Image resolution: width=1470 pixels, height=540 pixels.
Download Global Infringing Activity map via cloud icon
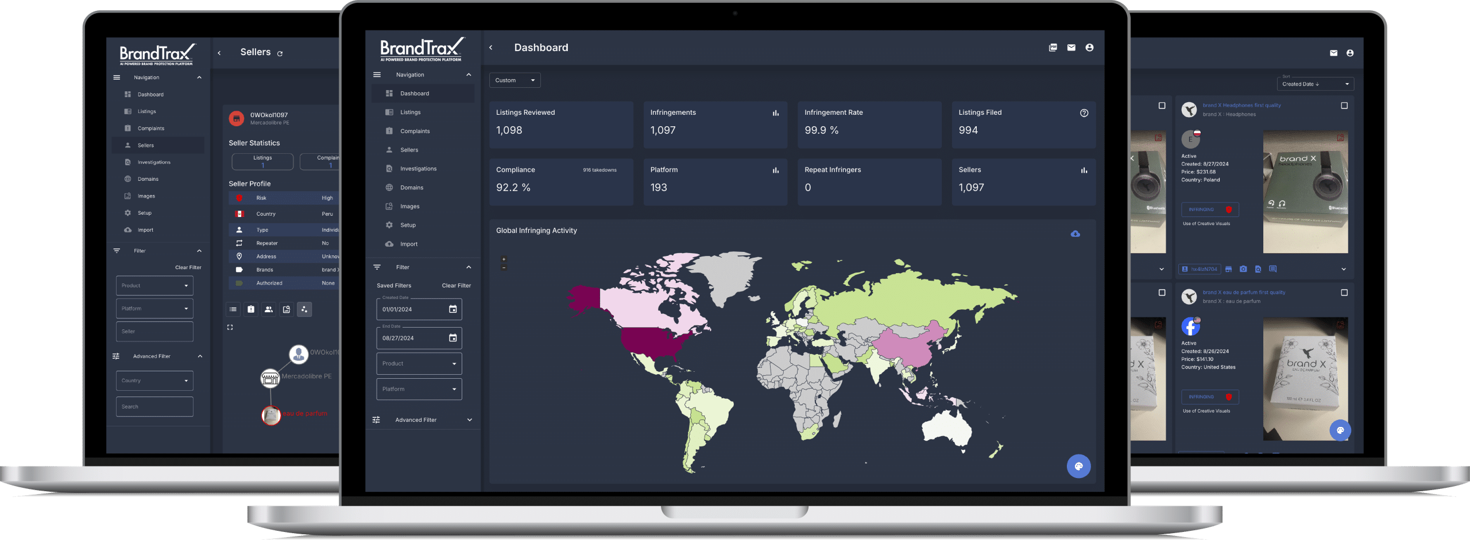click(1075, 234)
